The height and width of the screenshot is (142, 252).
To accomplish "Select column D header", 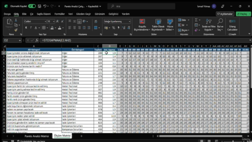I will point(109,46).
